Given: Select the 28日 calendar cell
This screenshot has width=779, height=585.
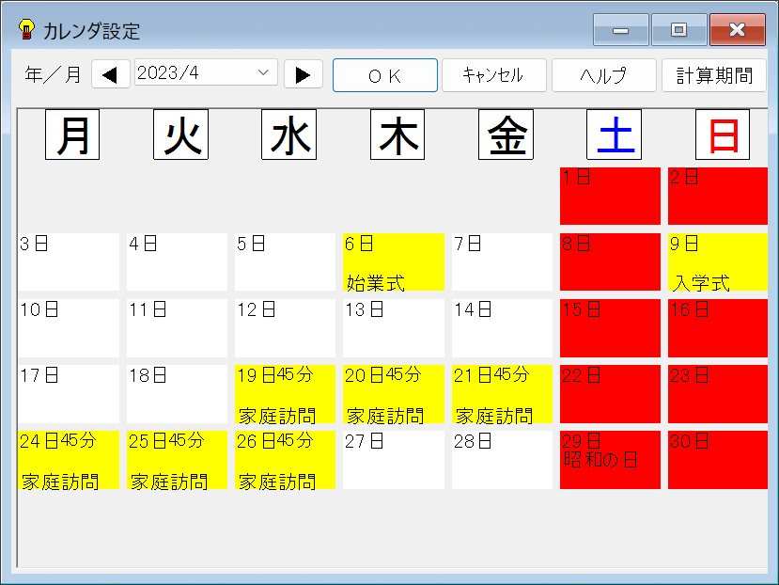Looking at the screenshot, I should click(x=502, y=460).
